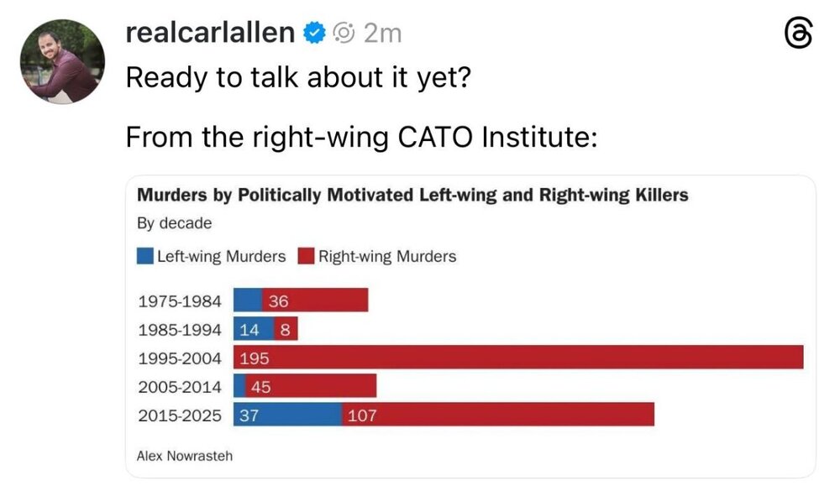Click the "By decade" subtitle
Image resolution: width=840 pixels, height=496 pixels.
pyautogui.click(x=174, y=223)
